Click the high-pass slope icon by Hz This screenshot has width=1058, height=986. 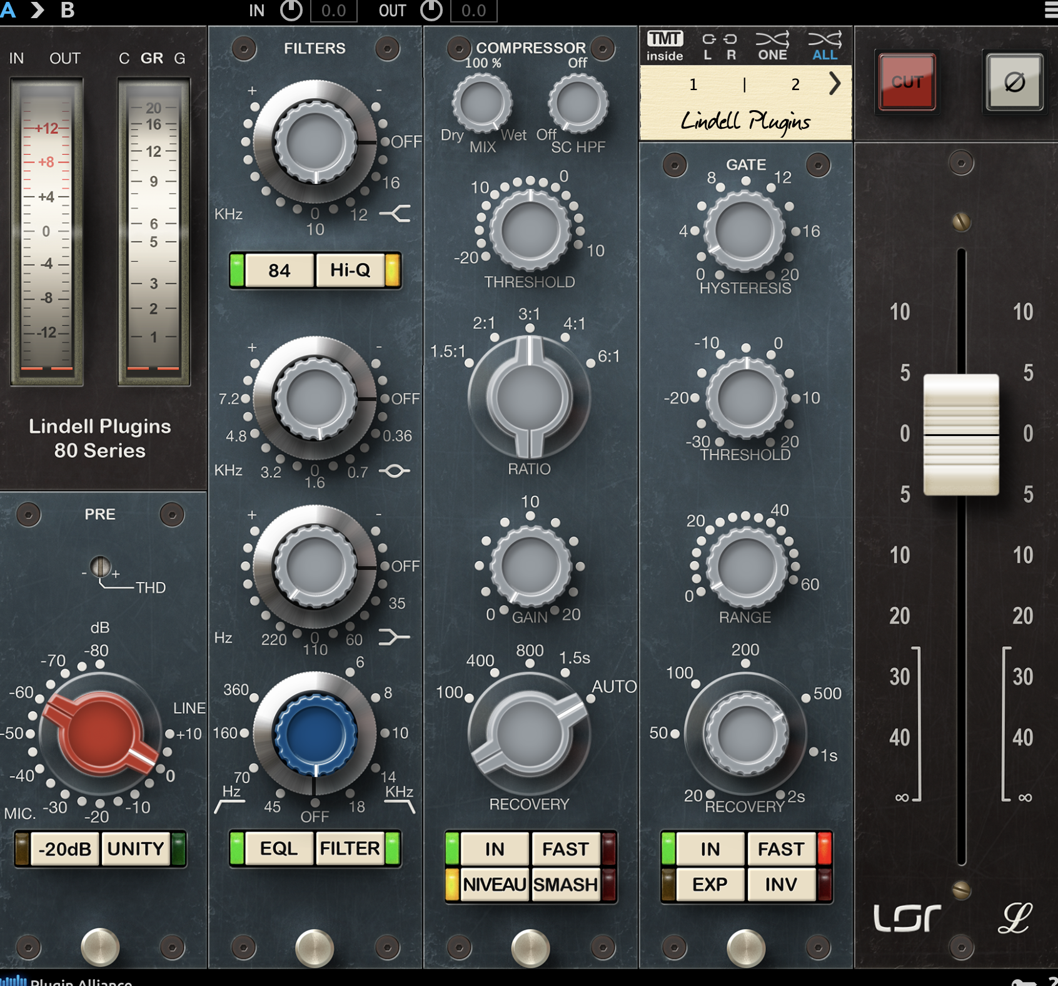click(229, 806)
